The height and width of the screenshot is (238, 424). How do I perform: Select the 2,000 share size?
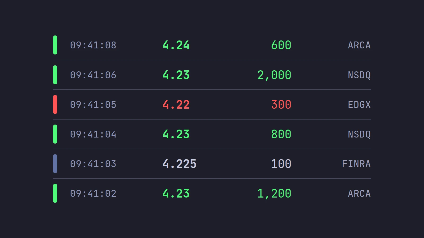click(274, 75)
